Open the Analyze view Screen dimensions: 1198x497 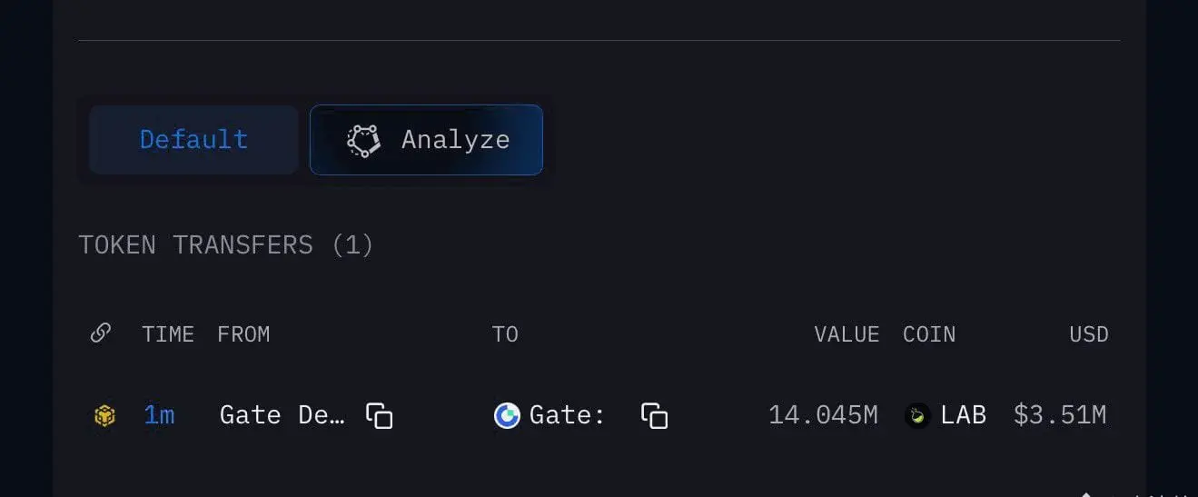tap(426, 139)
